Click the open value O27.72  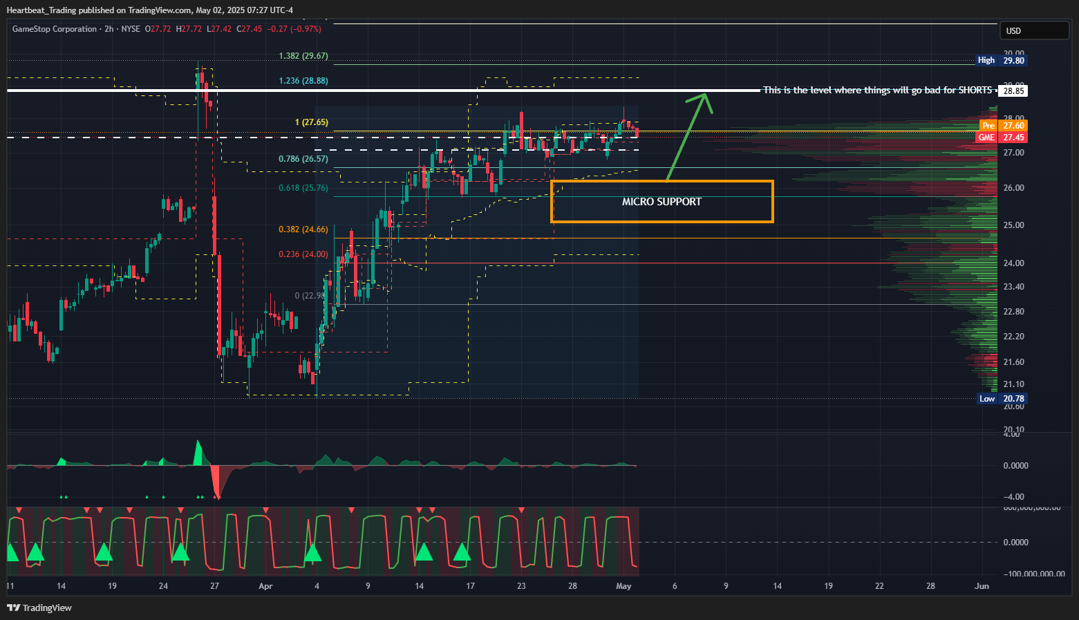(158, 29)
